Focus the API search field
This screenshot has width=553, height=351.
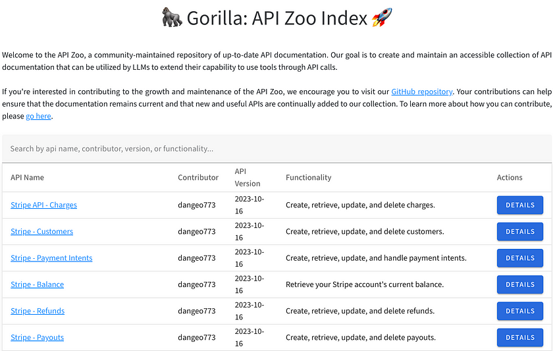click(277, 149)
